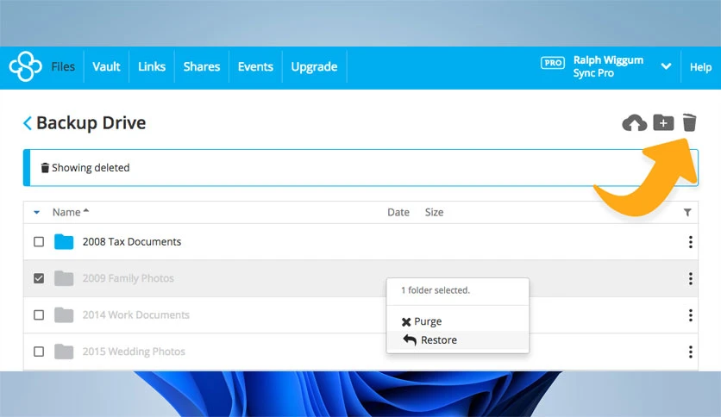Click the Backup Drive title

pos(91,123)
